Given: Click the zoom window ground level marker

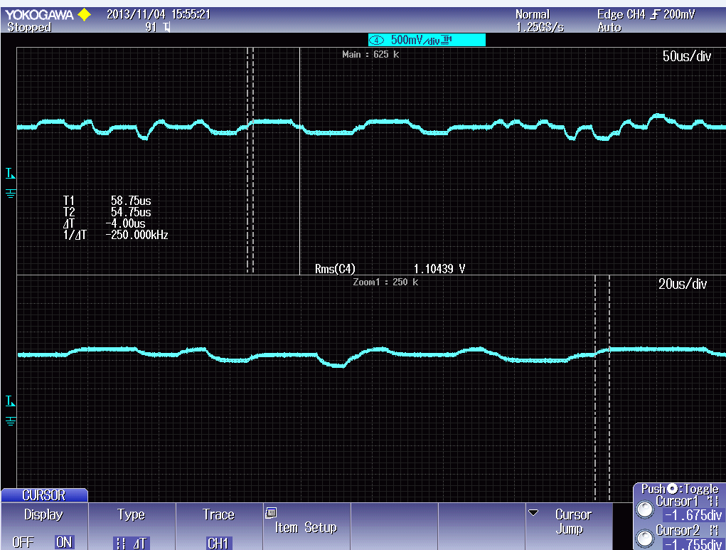Looking at the screenshot, I should coord(10,421).
